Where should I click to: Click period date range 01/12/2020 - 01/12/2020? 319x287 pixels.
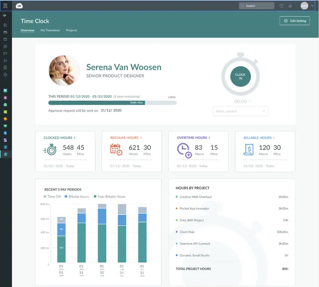tap(91, 97)
